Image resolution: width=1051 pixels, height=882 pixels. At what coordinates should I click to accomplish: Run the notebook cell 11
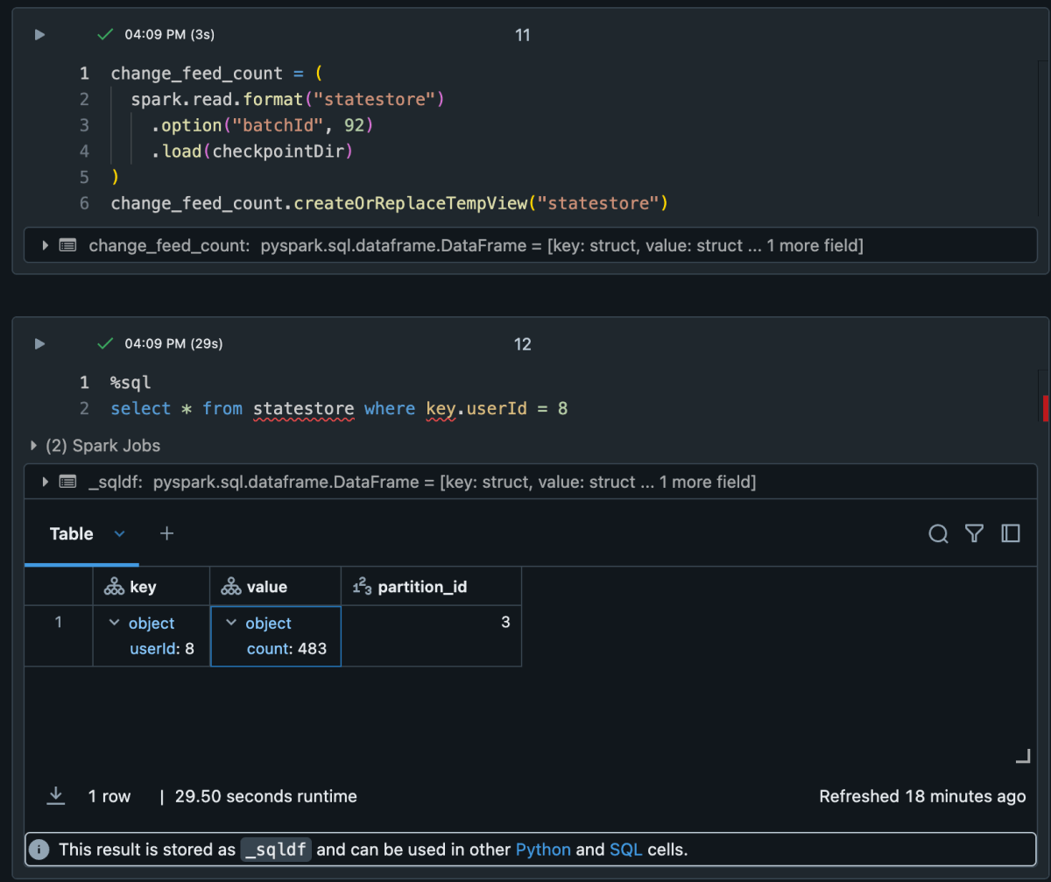[x=39, y=35]
